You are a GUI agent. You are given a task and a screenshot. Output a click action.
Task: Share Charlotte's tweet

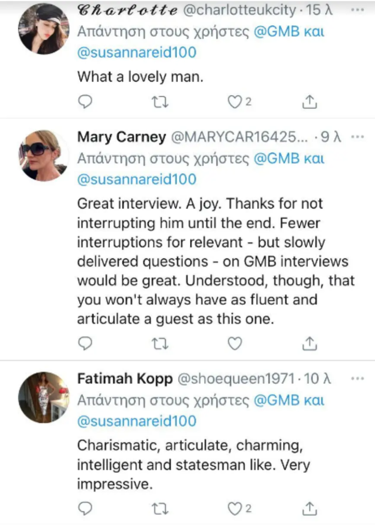pos(310,102)
